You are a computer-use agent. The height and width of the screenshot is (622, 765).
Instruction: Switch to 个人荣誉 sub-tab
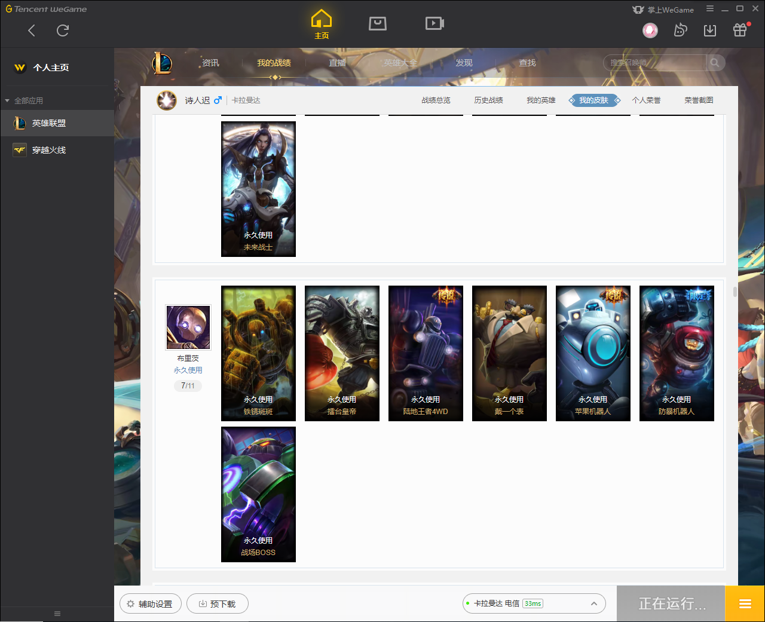(646, 100)
